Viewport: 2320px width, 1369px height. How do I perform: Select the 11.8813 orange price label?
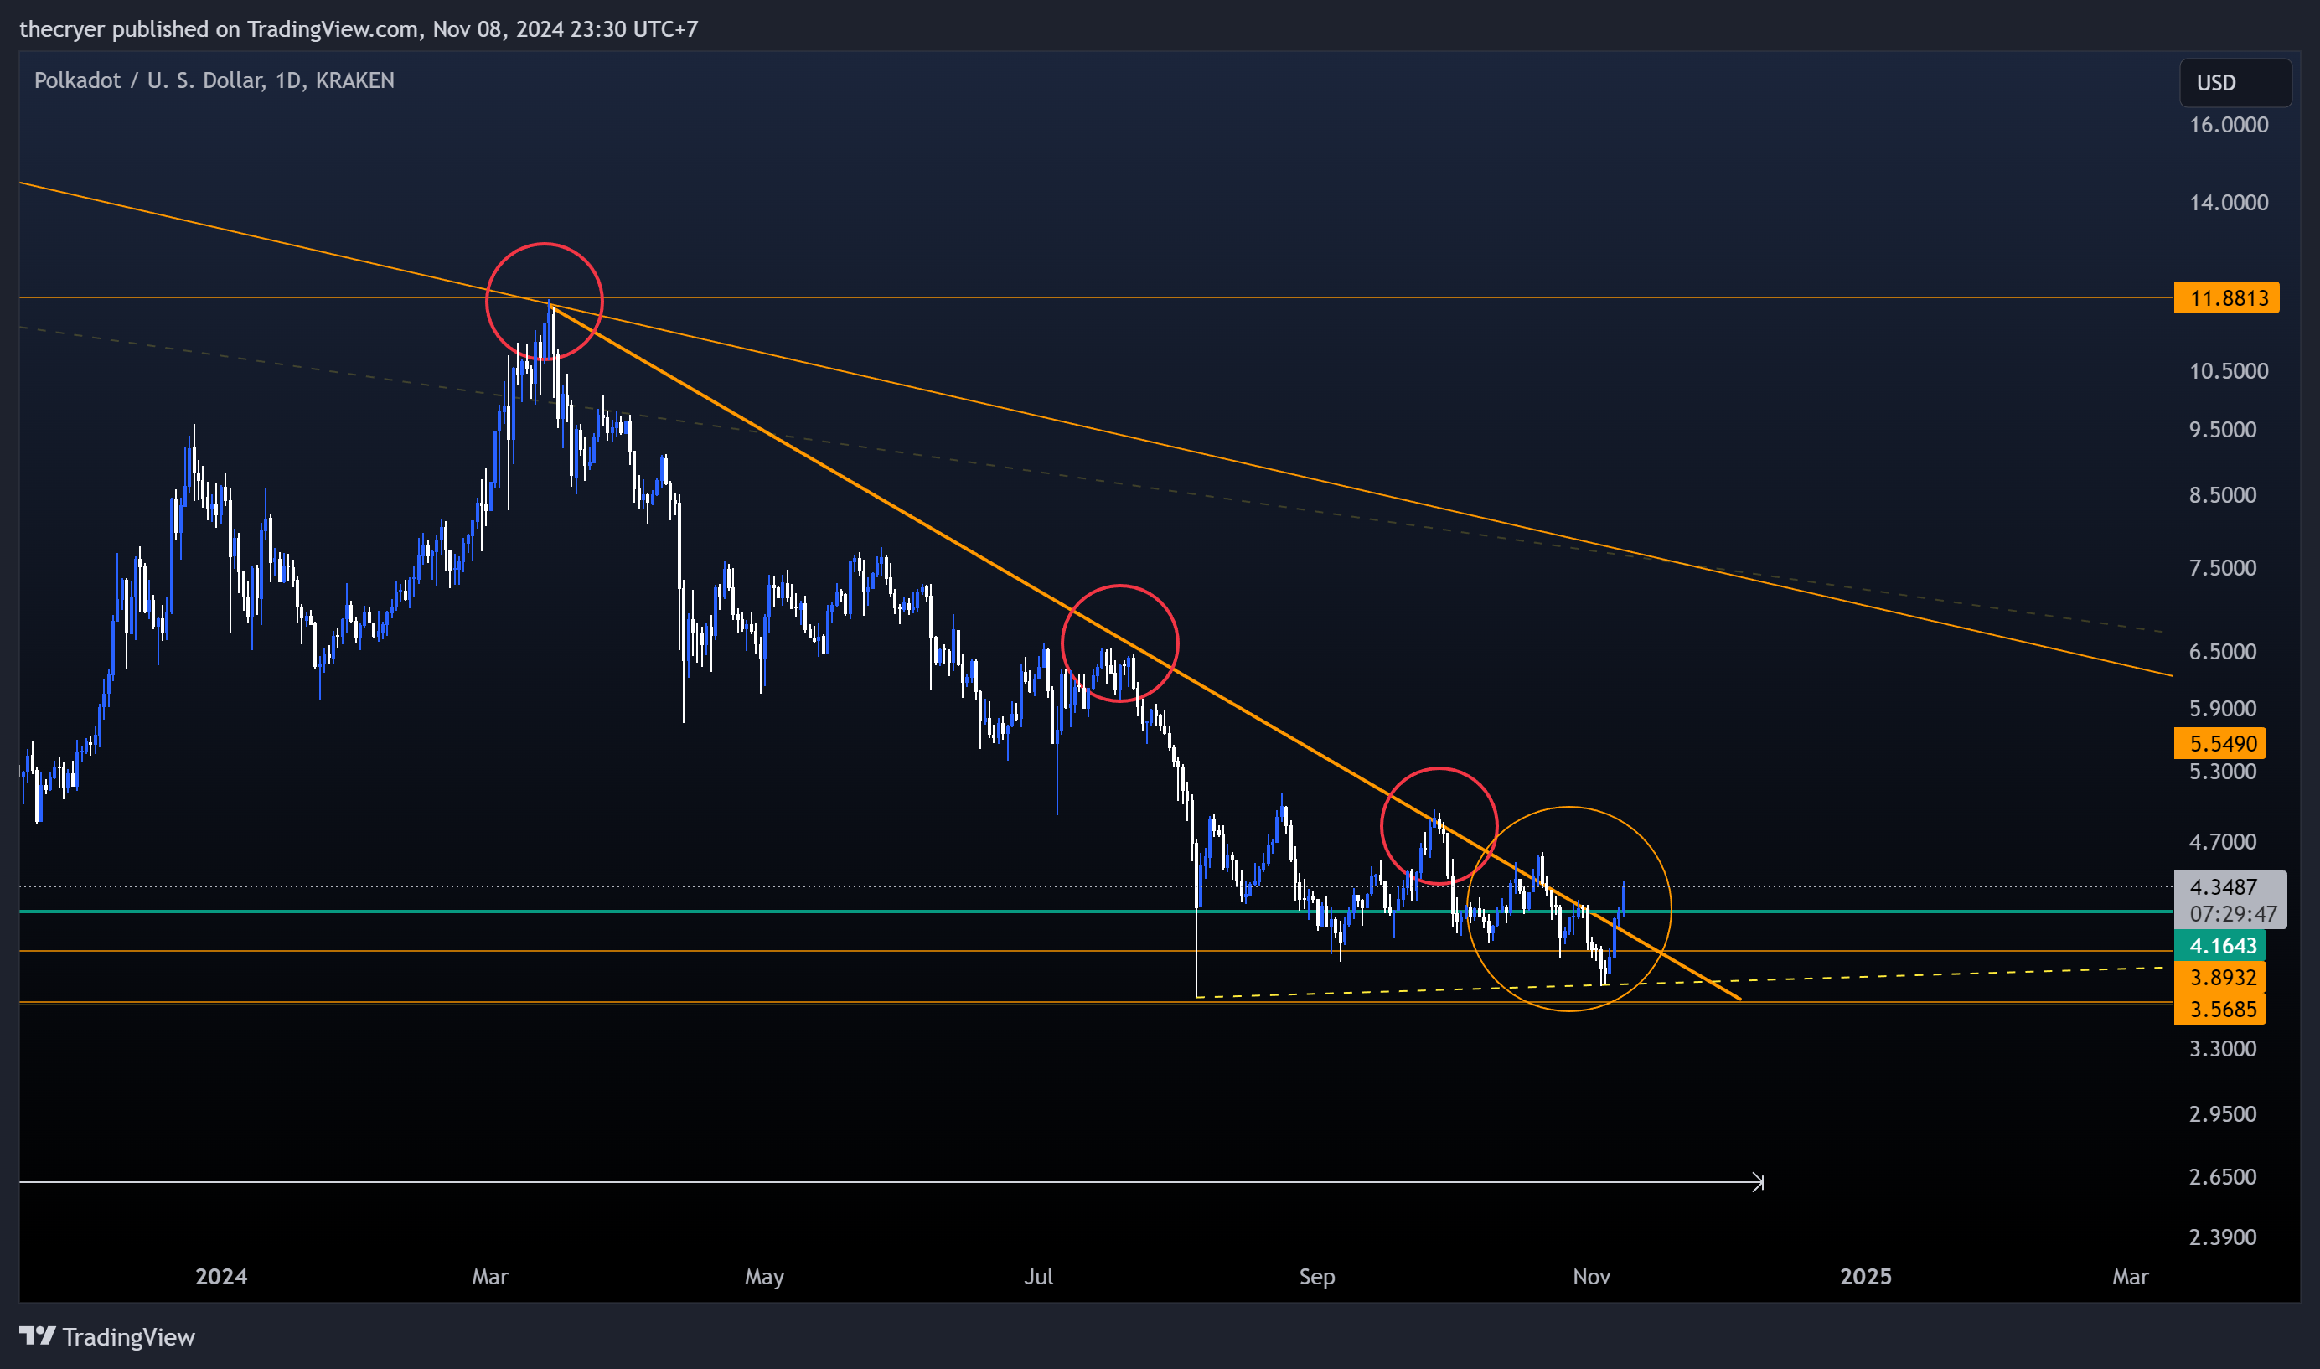[2226, 298]
